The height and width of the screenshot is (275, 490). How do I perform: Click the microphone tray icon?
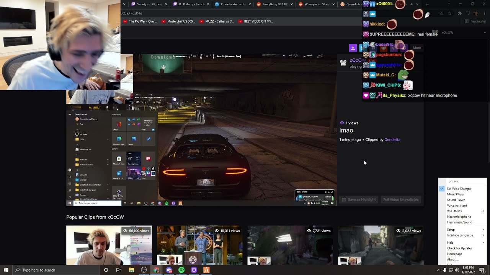click(444, 270)
